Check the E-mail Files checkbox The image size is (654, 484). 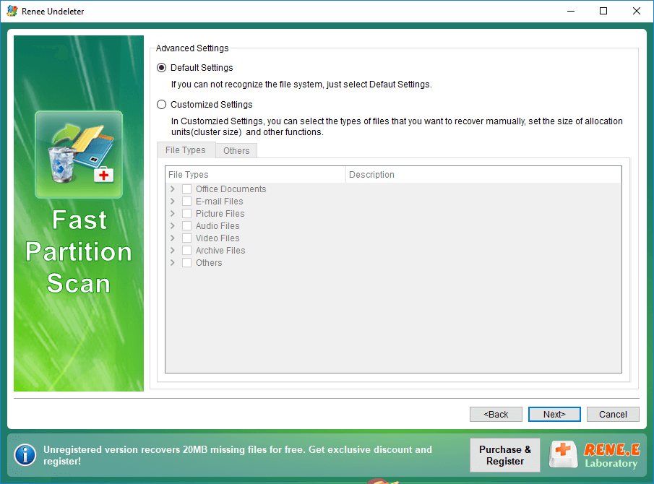187,202
